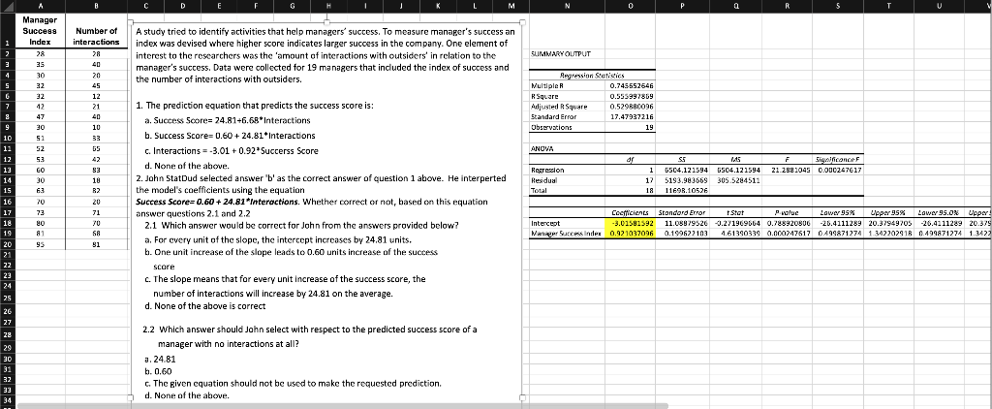992x409 pixels.
Task: Click answer 'c. Interactions = -3.01 + 0.92*Succerss Score'
Action: click(x=232, y=150)
